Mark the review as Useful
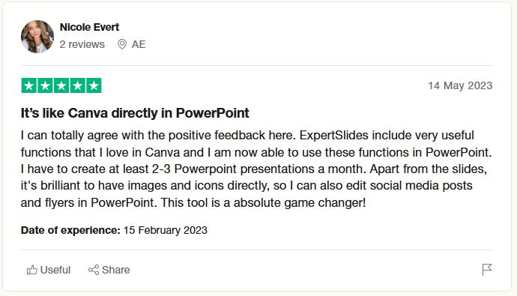Screen dimensions: 517x296 tap(49, 270)
